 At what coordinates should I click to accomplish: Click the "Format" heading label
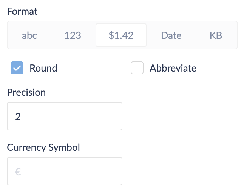click(22, 11)
